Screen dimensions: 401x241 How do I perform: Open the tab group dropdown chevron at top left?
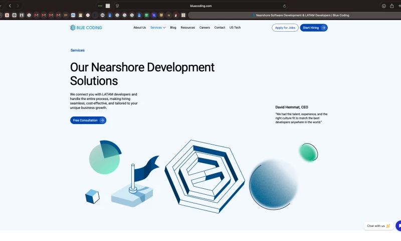click(x=1, y=6)
